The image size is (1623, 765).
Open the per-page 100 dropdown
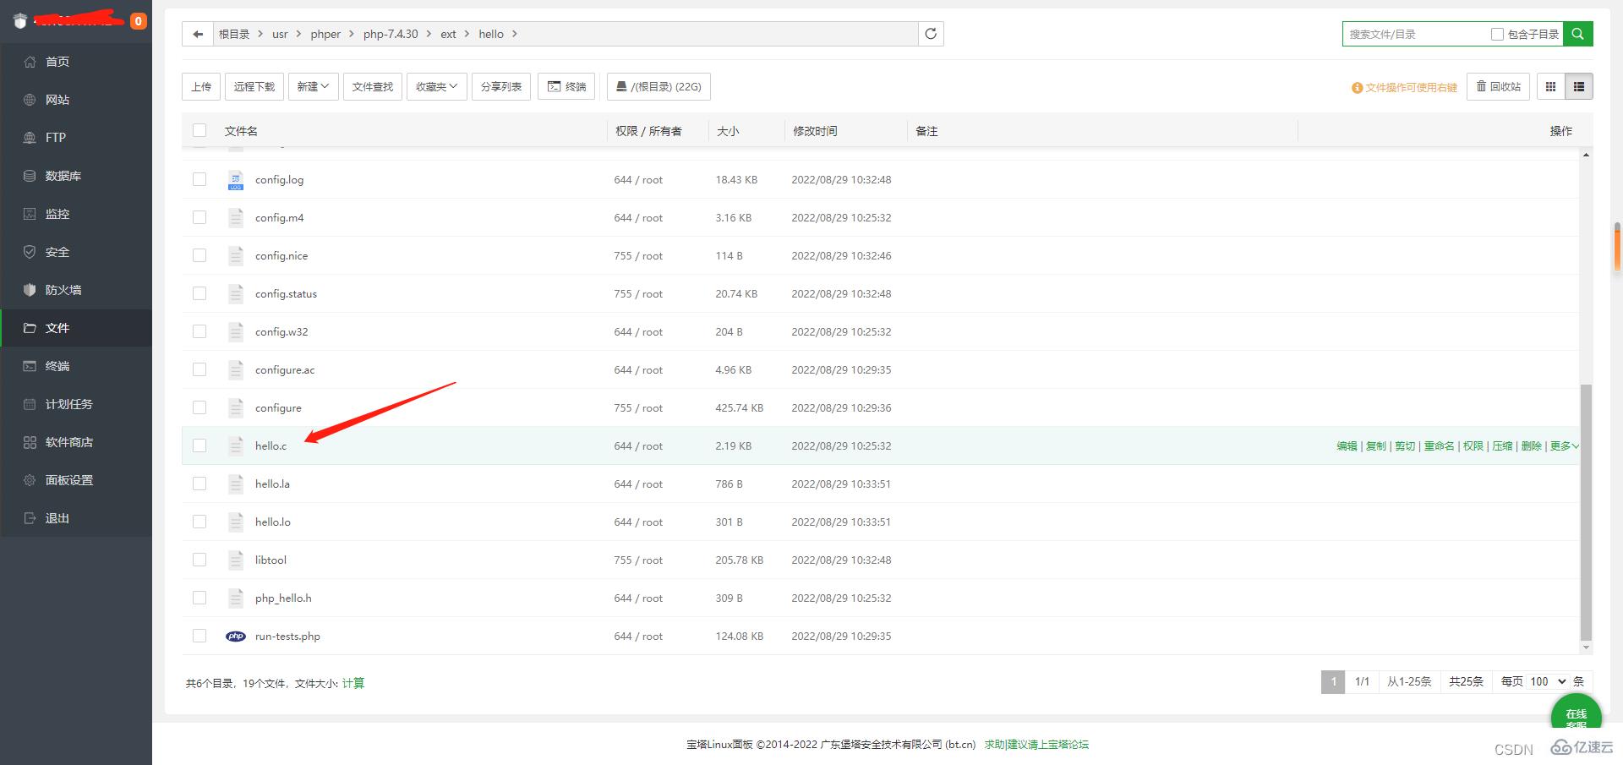click(1547, 681)
